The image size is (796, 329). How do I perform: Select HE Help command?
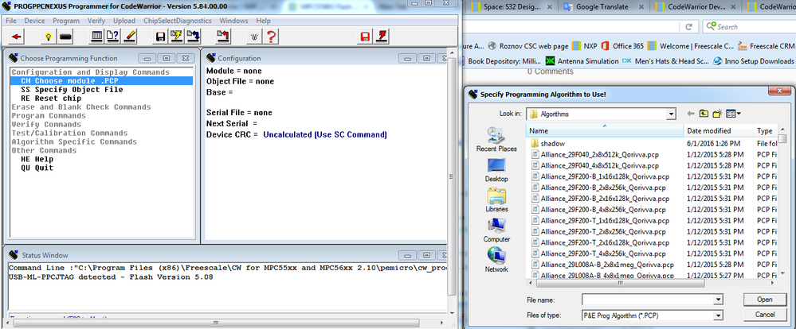(x=37, y=159)
